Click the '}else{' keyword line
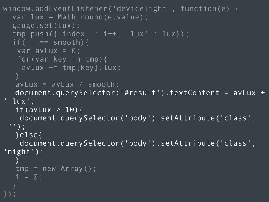The height and width of the screenshot is (202, 269). (x=29, y=135)
